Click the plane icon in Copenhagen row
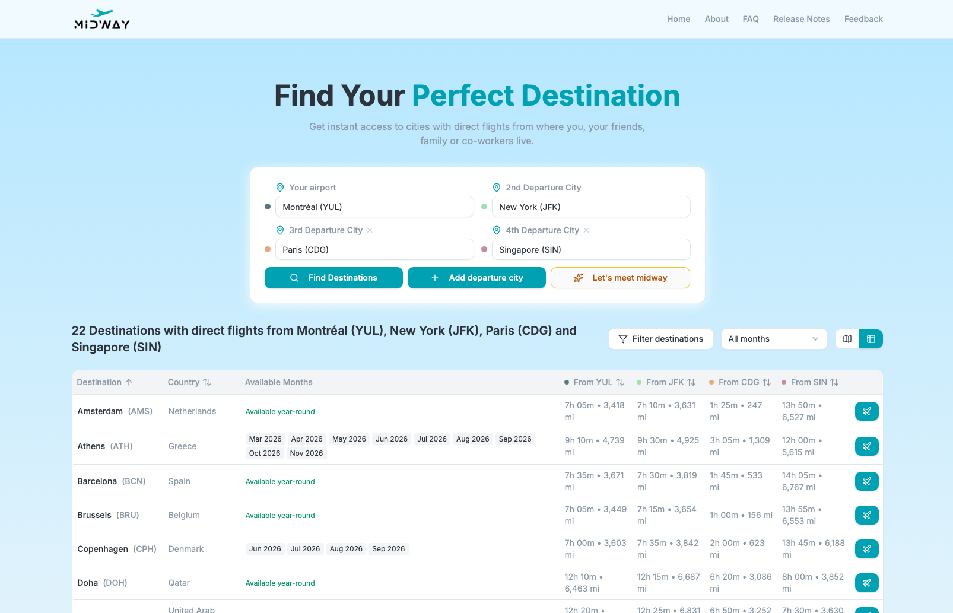This screenshot has height=613, width=953. click(x=866, y=549)
